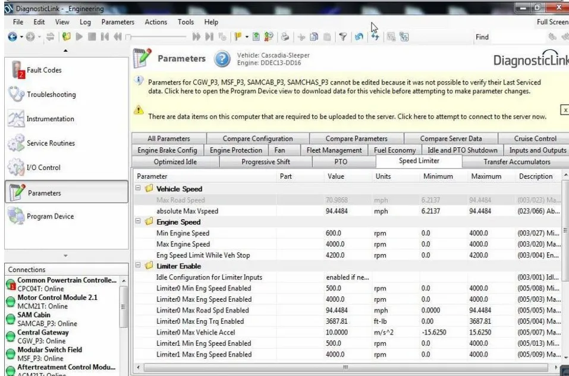This screenshot has width=569, height=376.
Task: Click the Open log file toolbar icon
Action: (67, 37)
